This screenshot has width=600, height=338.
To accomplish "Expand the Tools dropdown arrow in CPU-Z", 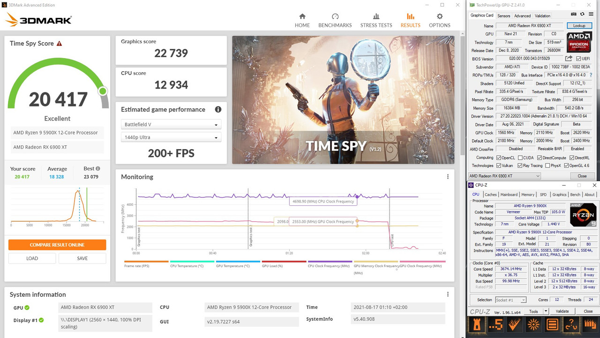I will (546, 311).
